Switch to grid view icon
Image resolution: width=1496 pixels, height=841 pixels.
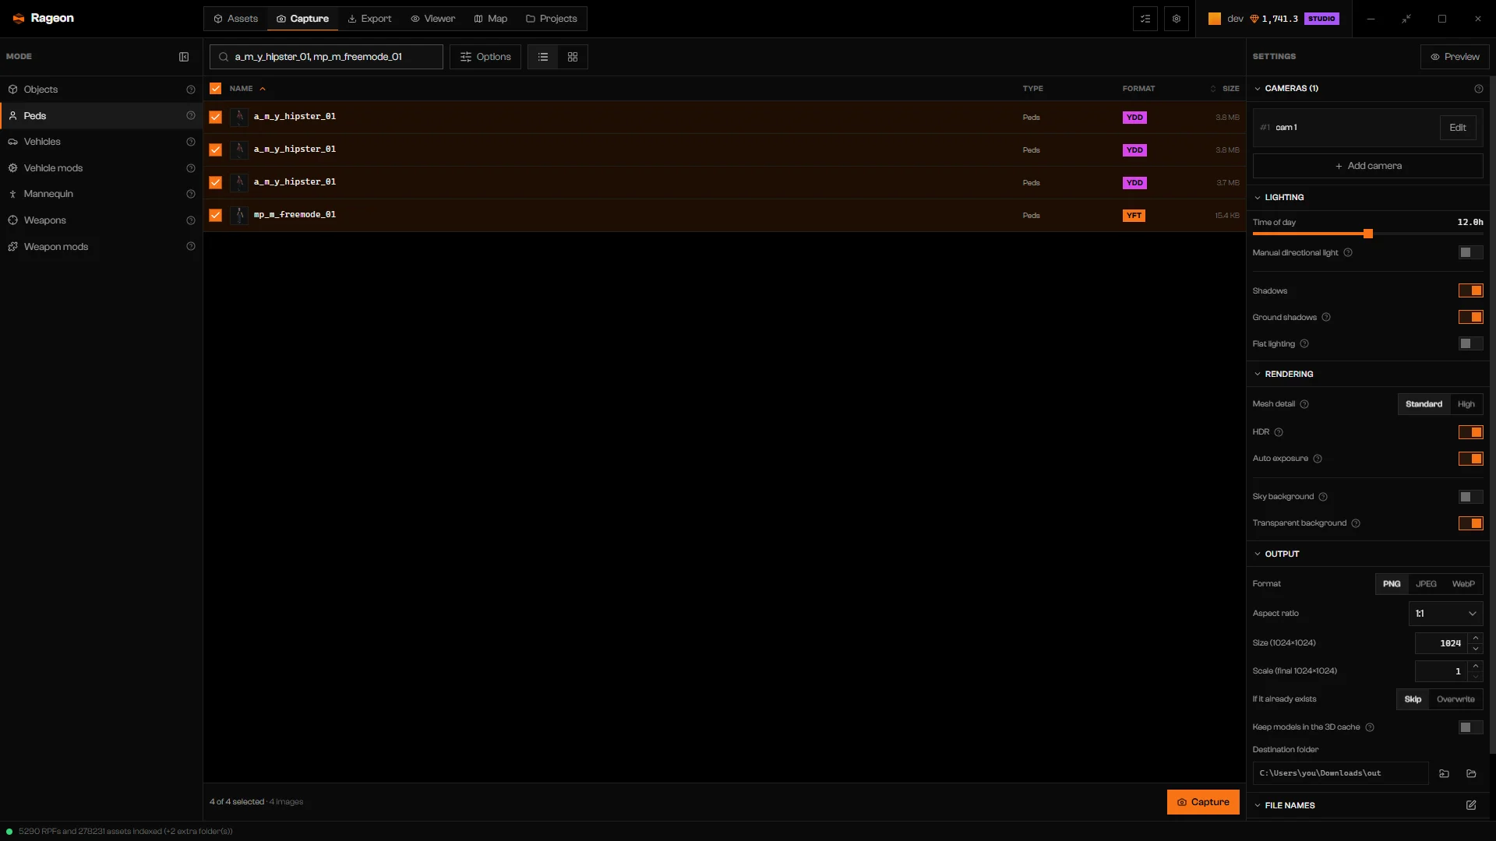click(x=573, y=57)
